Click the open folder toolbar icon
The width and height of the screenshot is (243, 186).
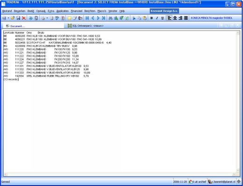[13, 18]
